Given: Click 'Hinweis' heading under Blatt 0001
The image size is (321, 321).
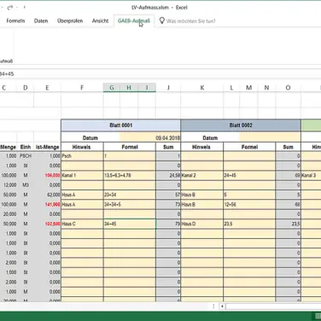Looking at the screenshot, I should 81,147.
